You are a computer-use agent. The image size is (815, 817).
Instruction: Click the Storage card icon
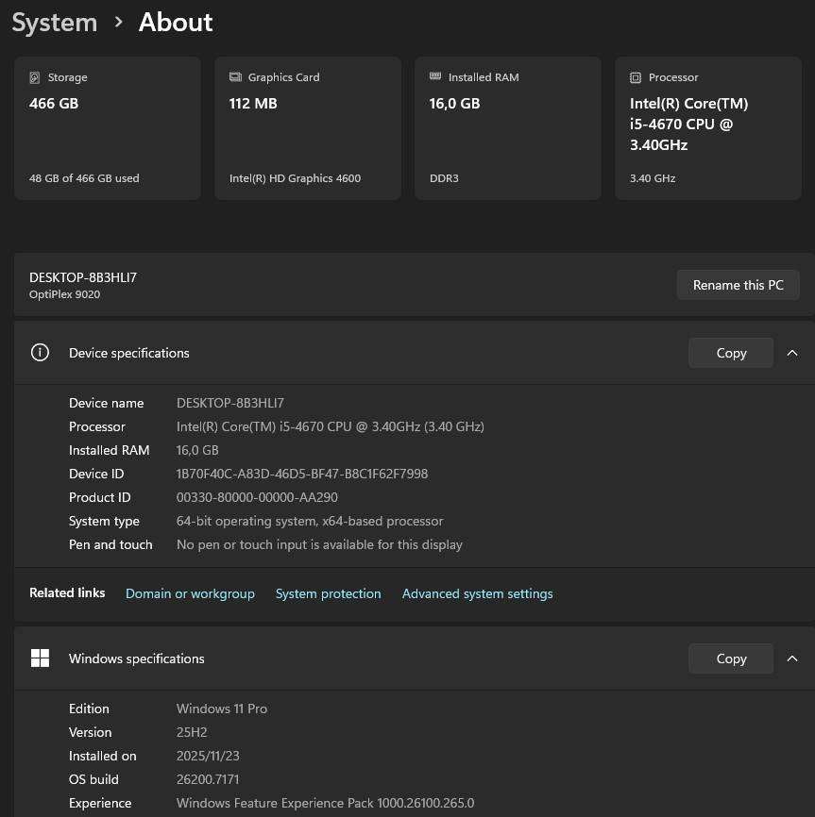click(35, 77)
